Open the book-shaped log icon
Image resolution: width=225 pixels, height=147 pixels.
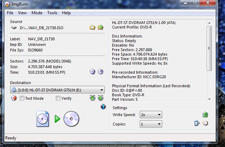[x=205, y=123]
